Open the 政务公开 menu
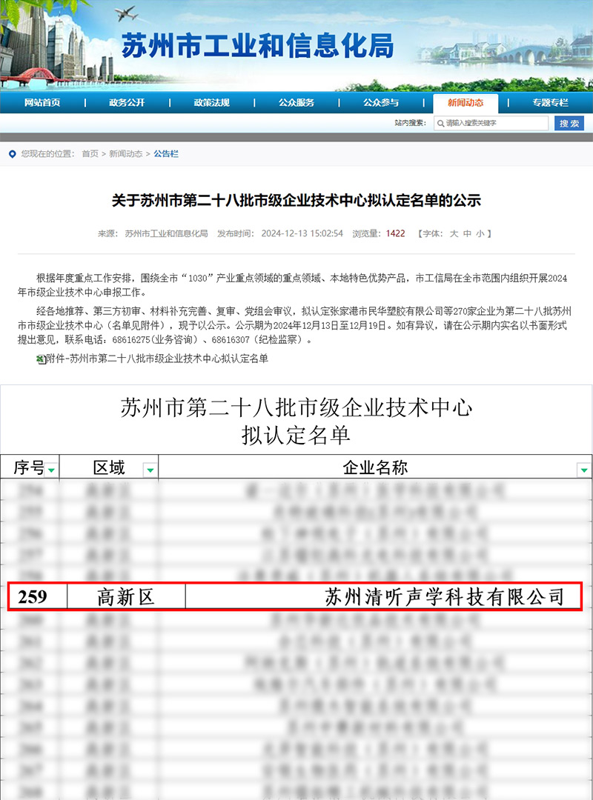The image size is (593, 800). pos(126,104)
